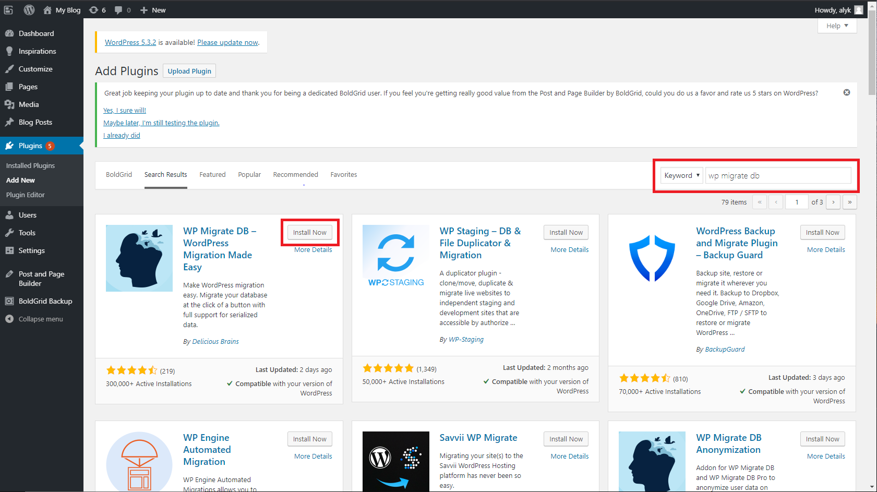Expand the Help dropdown
This screenshot has height=492, width=877.
coord(837,26)
